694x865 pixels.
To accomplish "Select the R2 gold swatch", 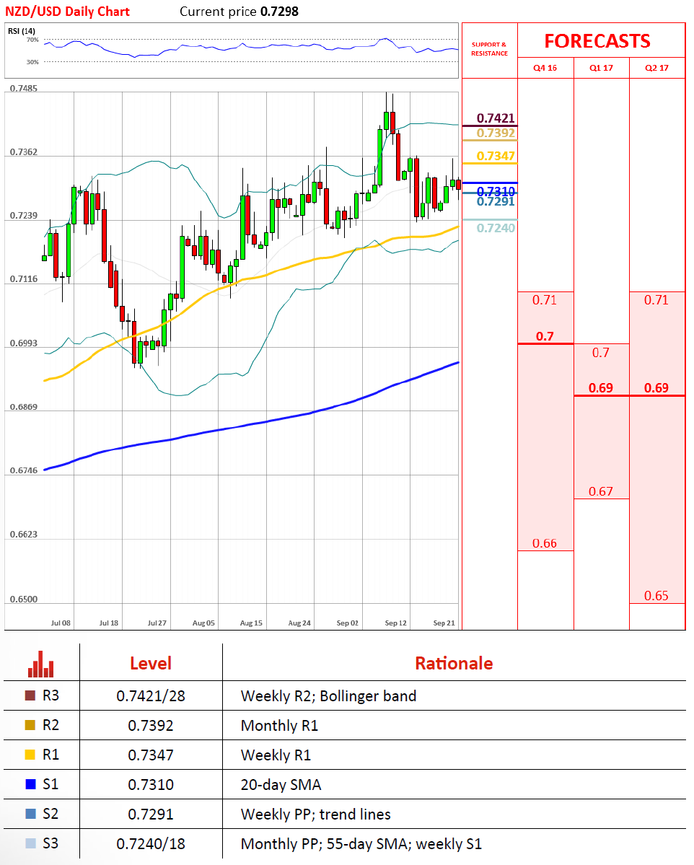I will tap(30, 725).
